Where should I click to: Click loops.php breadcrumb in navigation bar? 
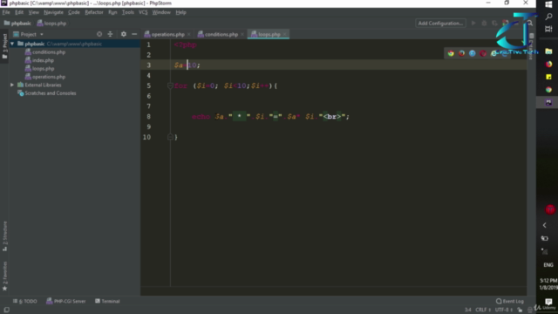click(51, 24)
